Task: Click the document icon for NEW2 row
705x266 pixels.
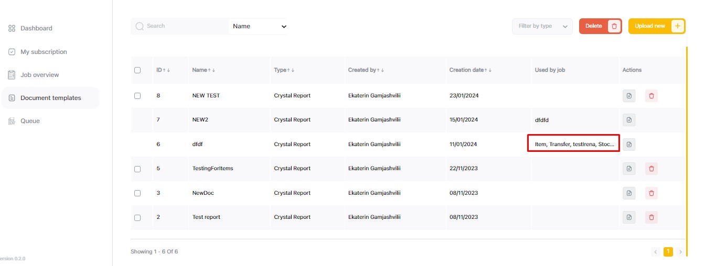Action: coord(629,120)
